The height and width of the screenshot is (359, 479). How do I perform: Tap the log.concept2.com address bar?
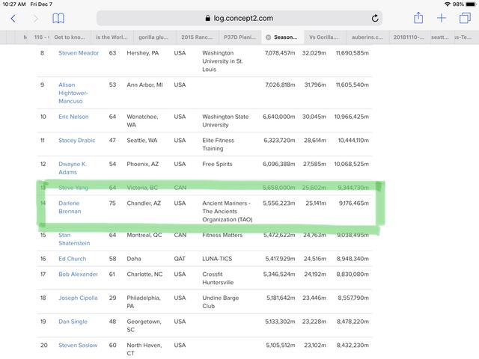pyautogui.click(x=239, y=18)
